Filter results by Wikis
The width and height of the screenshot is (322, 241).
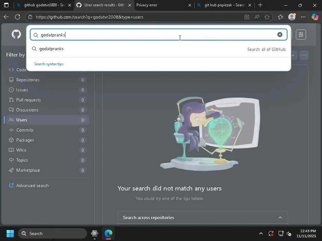pyautogui.click(x=47, y=150)
